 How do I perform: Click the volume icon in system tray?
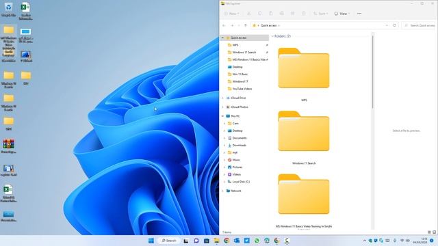click(408, 241)
